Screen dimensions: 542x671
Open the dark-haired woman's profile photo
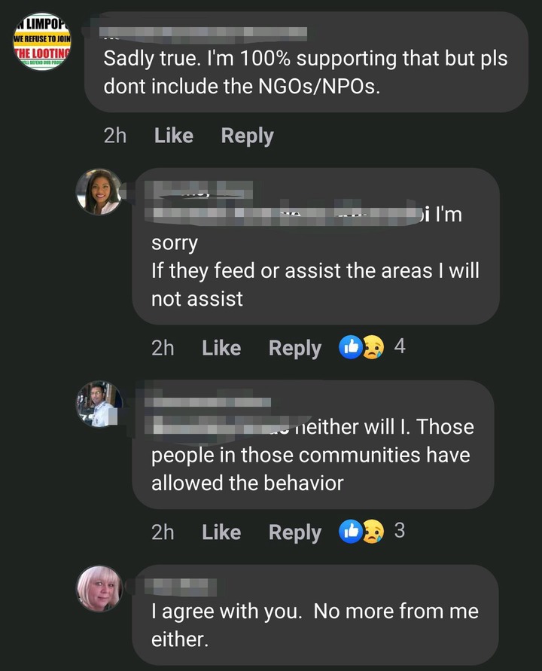point(99,192)
